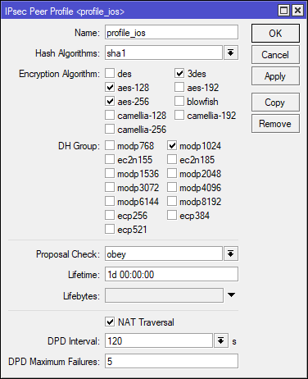
Task: Uncheck the modp1024 DH group
Action: click(x=172, y=145)
